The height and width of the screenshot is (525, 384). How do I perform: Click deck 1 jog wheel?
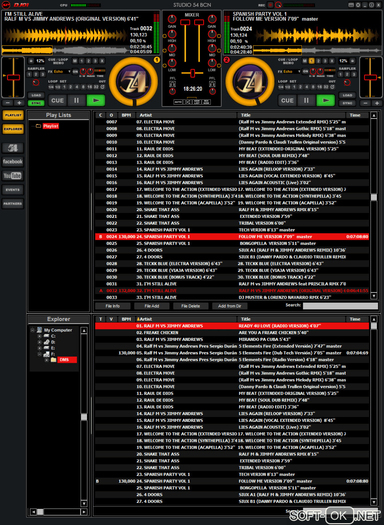[134, 81]
